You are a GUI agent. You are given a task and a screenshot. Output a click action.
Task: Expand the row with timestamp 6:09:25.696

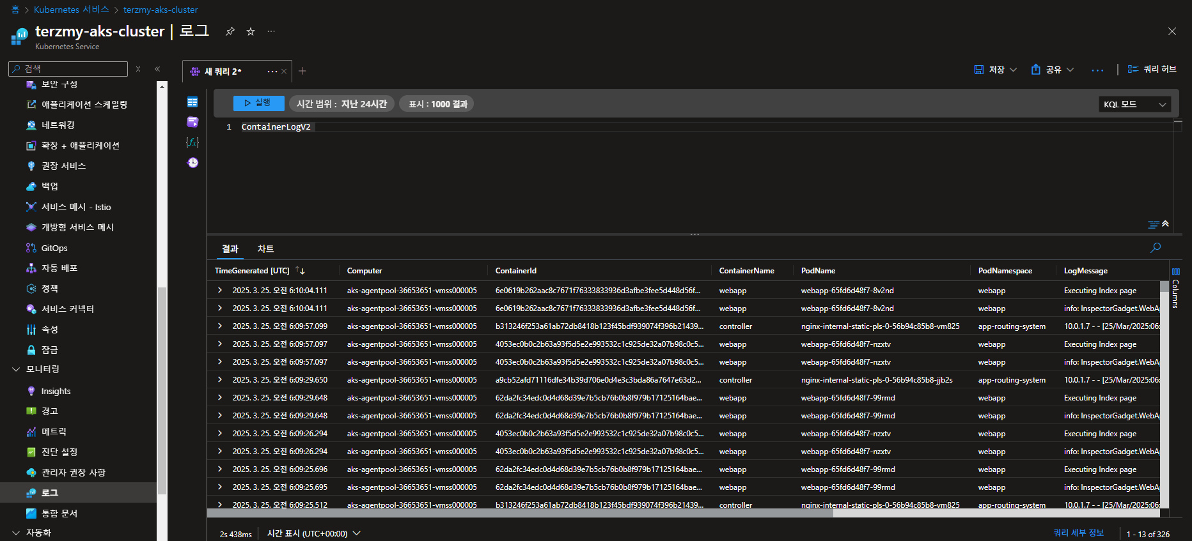click(219, 469)
